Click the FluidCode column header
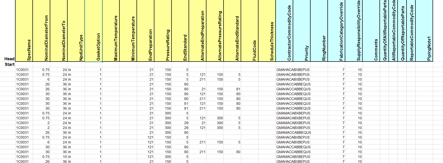 [250, 31]
